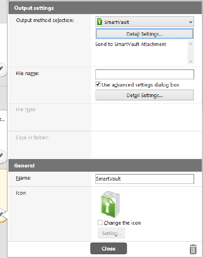Click the General section header
Viewport: 203px width, 258px height.
pyautogui.click(x=105, y=166)
